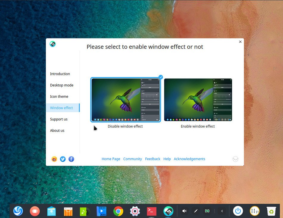The width and height of the screenshot is (283, 218).
Task: Click the Facebook icon in the dialog
Action: click(71, 159)
